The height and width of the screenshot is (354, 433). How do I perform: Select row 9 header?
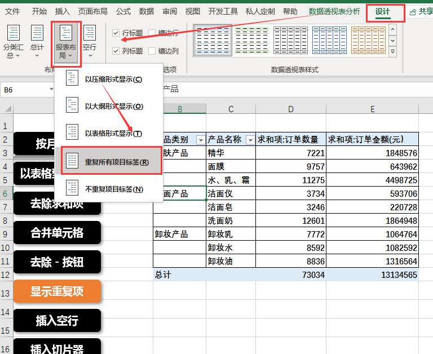[6, 234]
